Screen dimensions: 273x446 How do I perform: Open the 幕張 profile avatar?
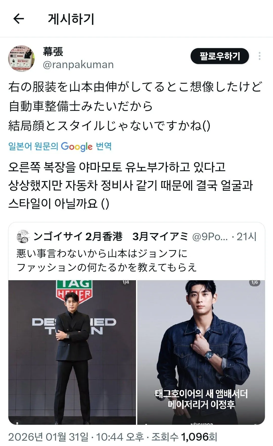21,59
